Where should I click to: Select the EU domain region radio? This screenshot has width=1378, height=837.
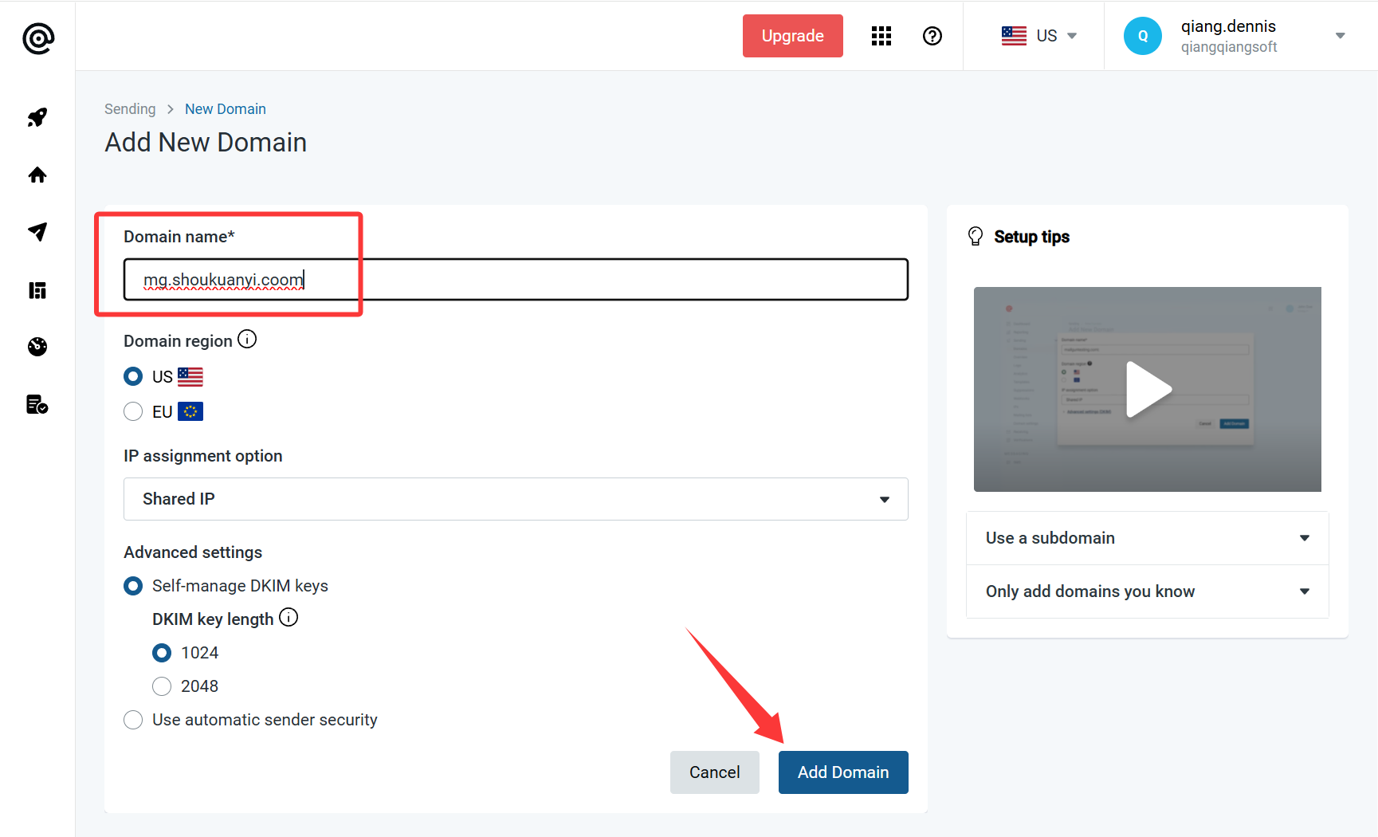(x=133, y=411)
